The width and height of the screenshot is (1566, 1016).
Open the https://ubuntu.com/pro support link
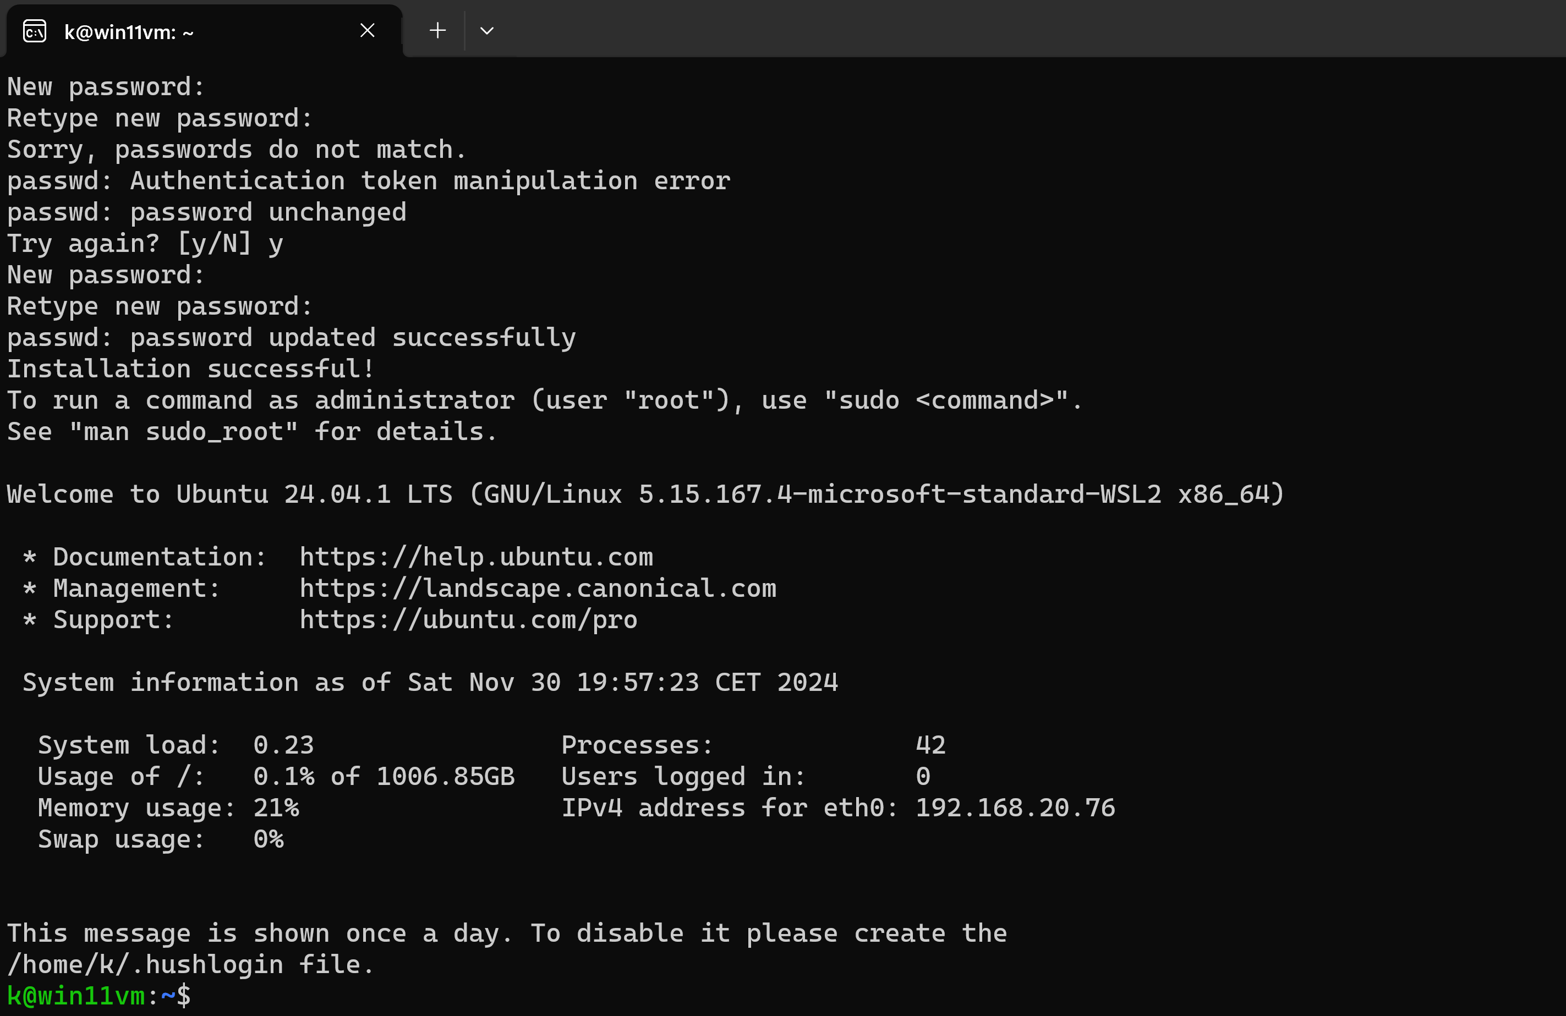[468, 619]
